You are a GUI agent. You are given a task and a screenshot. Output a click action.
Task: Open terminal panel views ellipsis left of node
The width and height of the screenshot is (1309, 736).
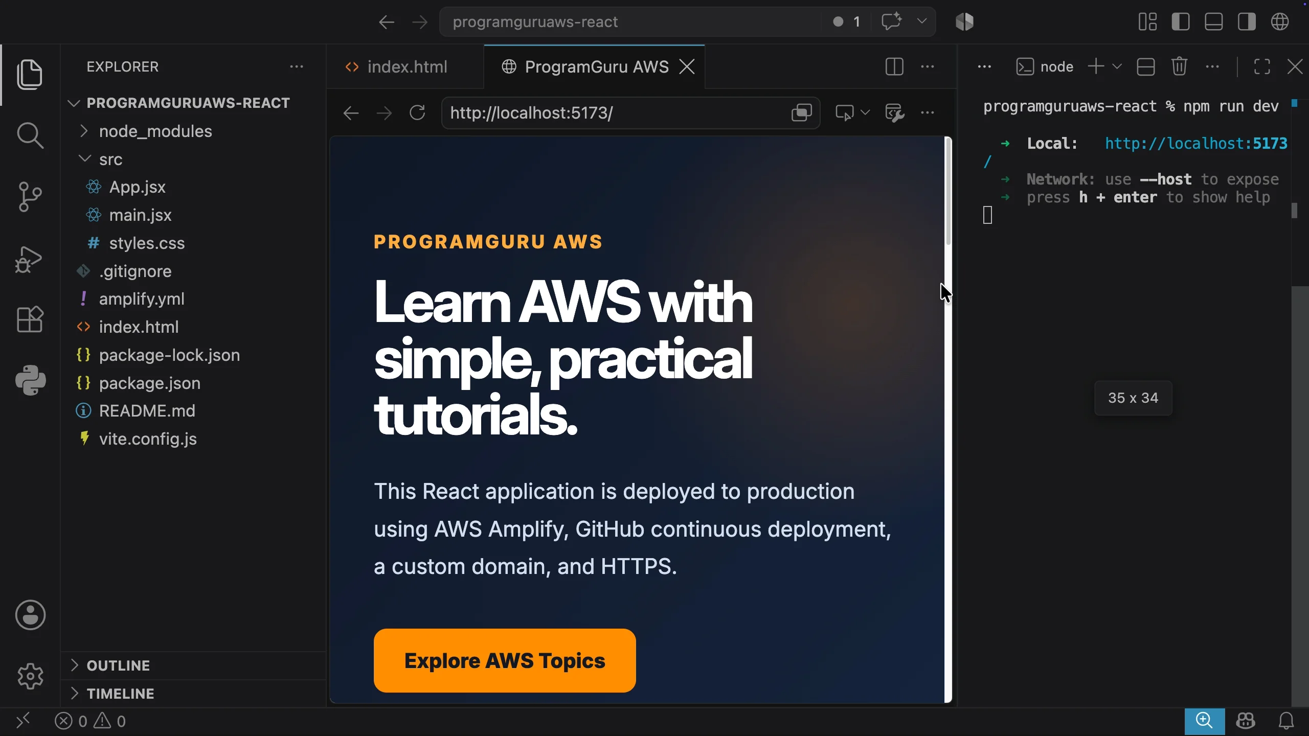point(984,67)
